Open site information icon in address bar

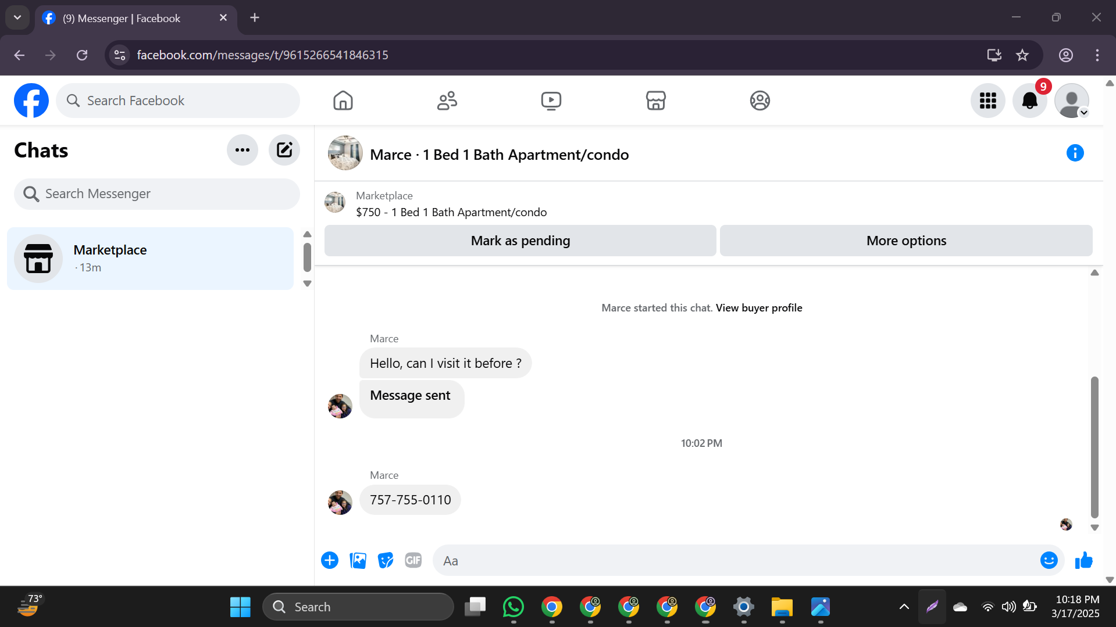(120, 55)
